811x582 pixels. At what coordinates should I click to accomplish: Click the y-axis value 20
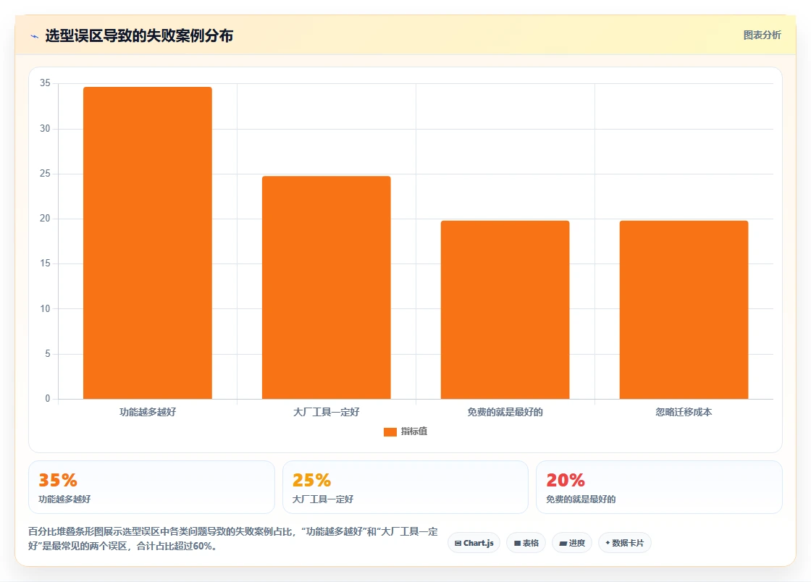(x=45, y=219)
